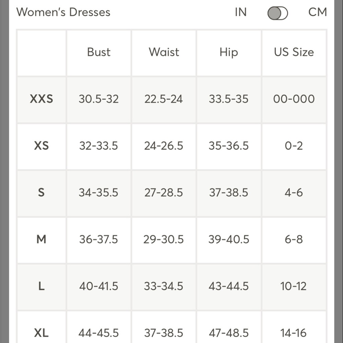The image size is (343, 343).
Task: Click hip value 43-44.5
Action: click(228, 286)
